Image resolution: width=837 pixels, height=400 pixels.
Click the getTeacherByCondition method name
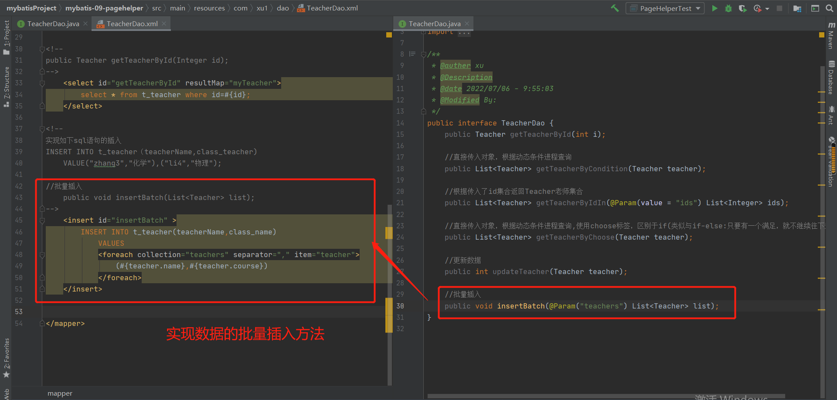[x=582, y=169]
